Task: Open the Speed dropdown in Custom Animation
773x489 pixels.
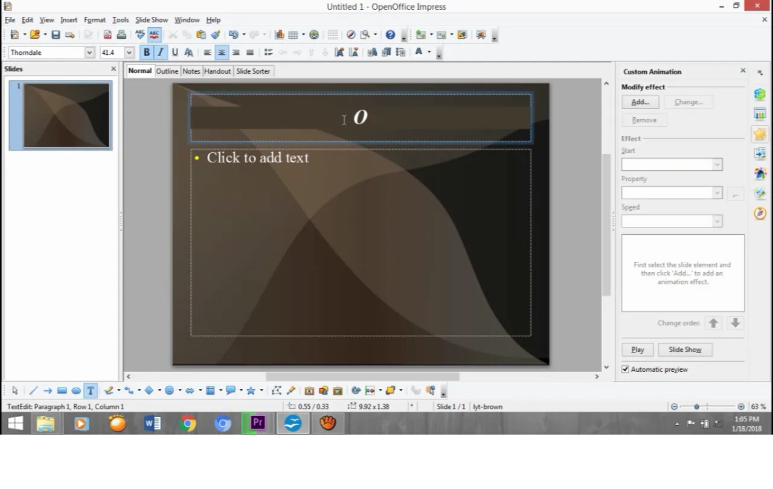Action: point(717,221)
